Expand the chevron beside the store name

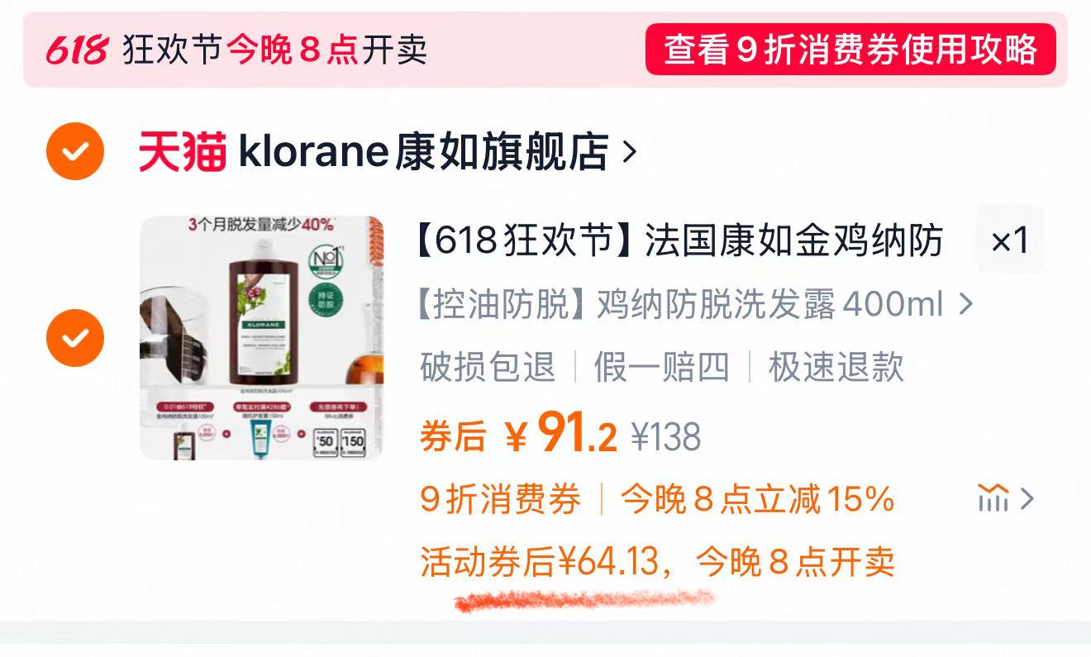coord(629,152)
